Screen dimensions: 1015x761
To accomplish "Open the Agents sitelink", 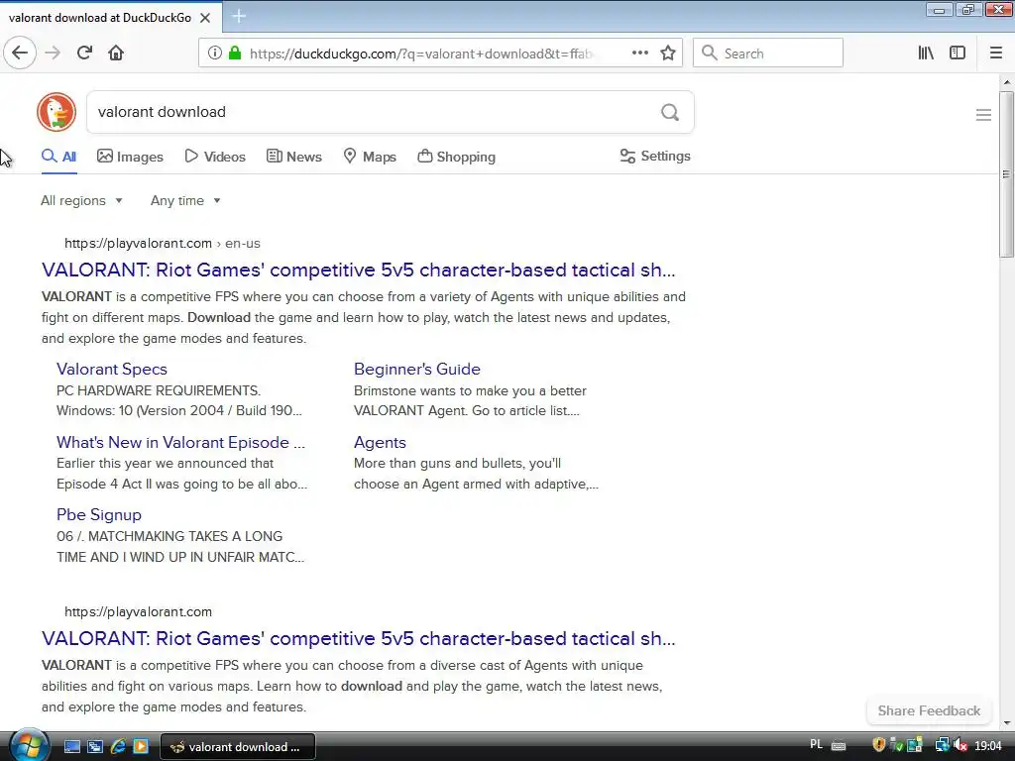I will (380, 443).
